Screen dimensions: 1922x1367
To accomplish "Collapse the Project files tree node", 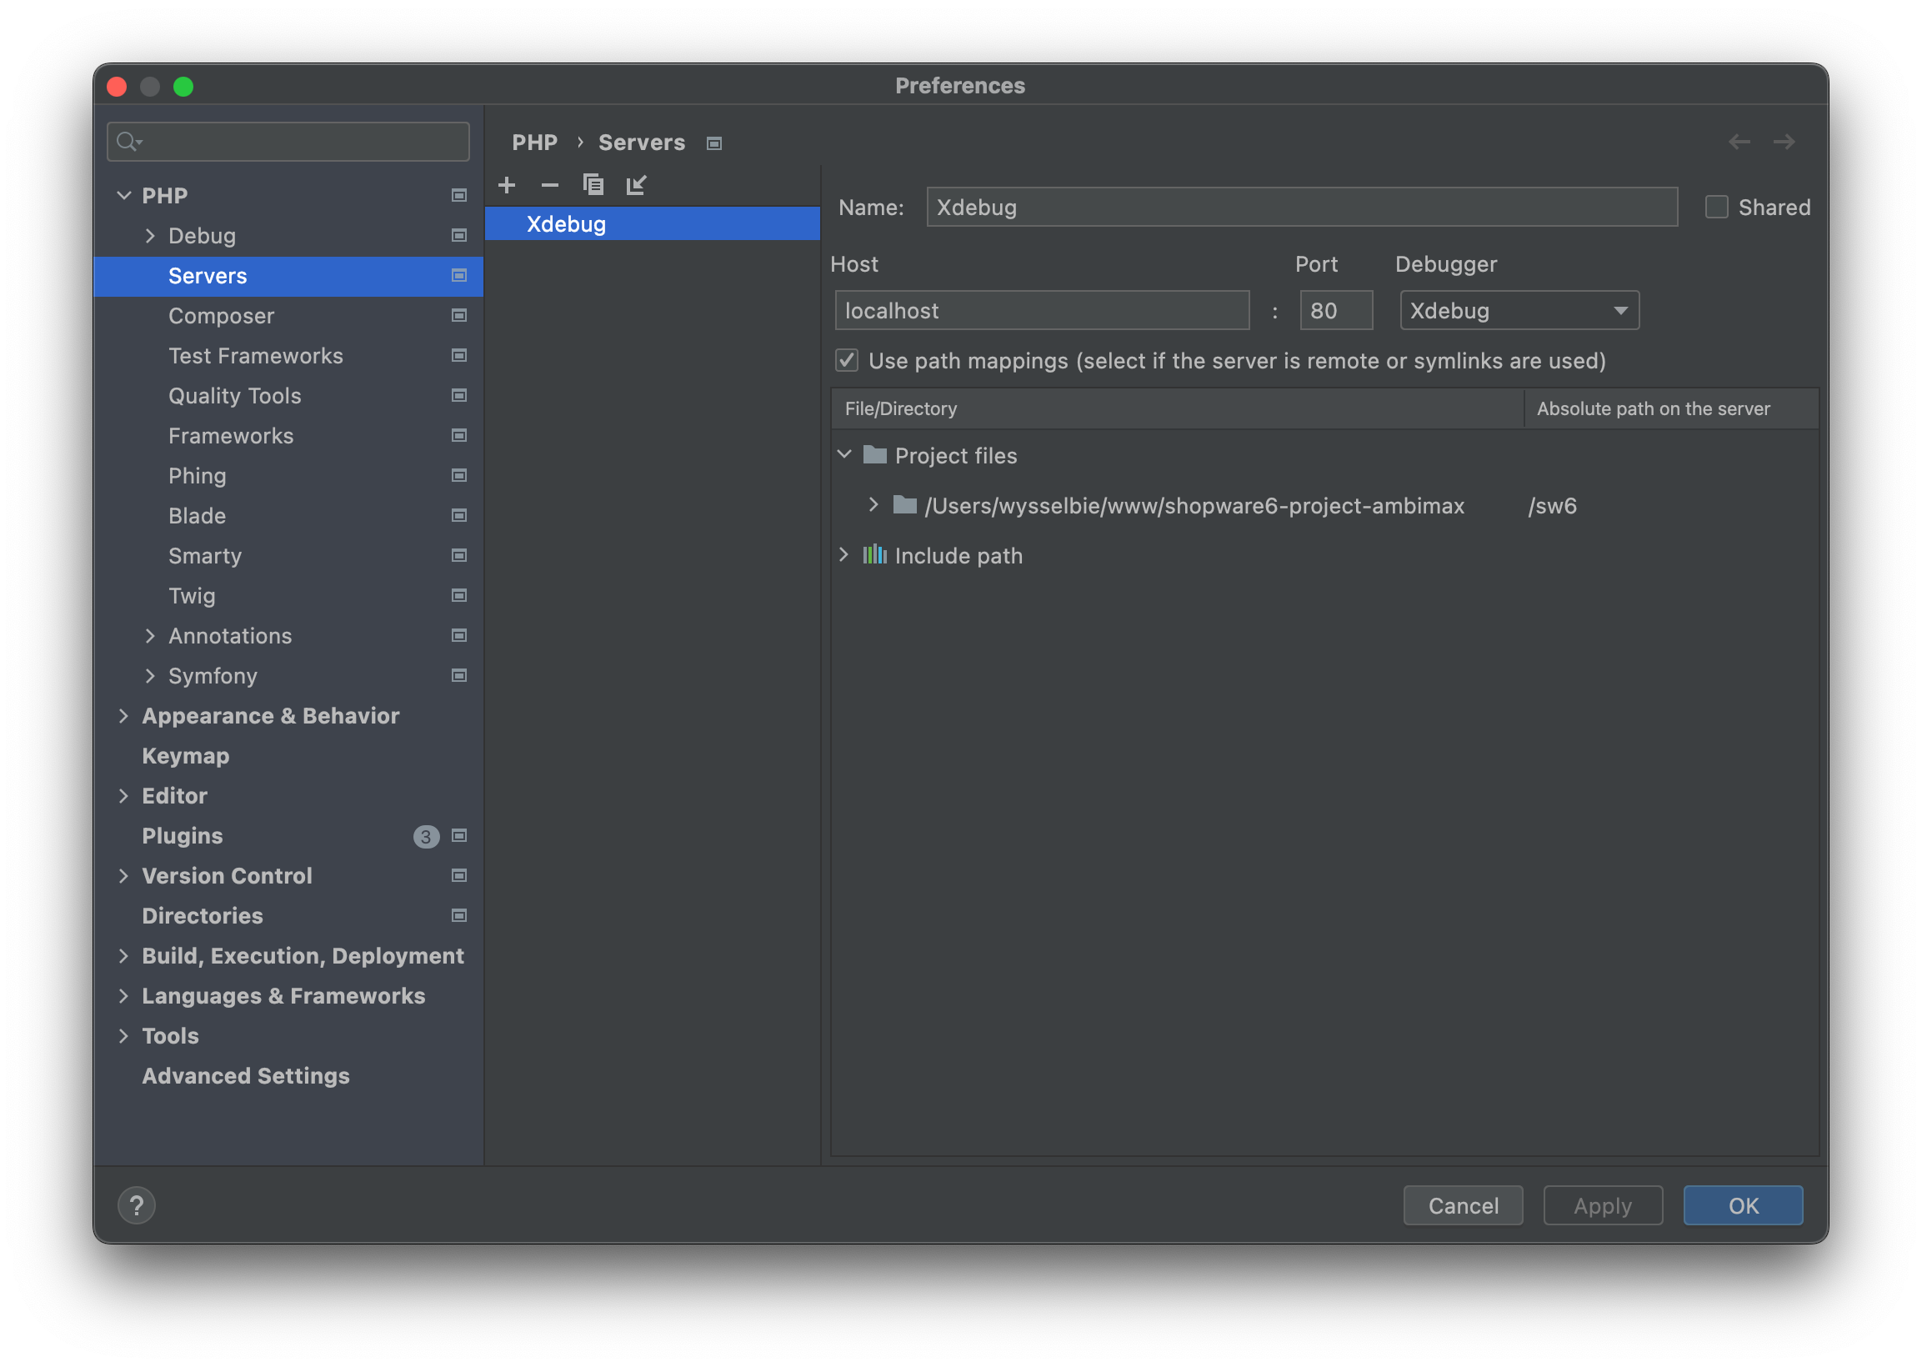I will 844,454.
